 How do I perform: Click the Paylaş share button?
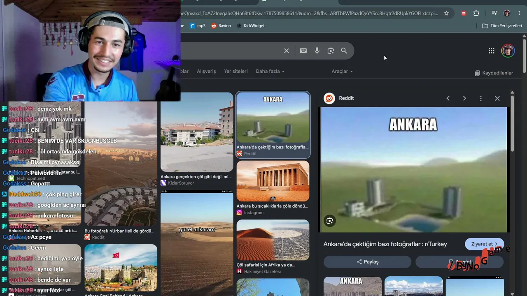[367, 262]
